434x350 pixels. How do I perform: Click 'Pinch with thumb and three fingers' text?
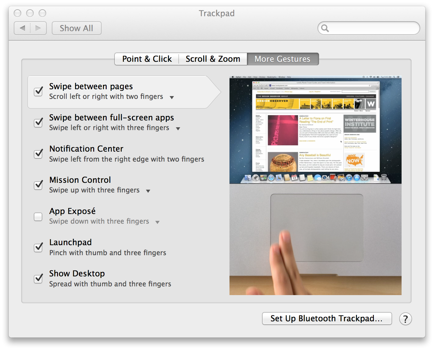click(108, 253)
